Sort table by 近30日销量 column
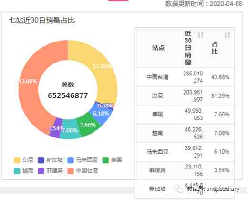 [x=201, y=35]
